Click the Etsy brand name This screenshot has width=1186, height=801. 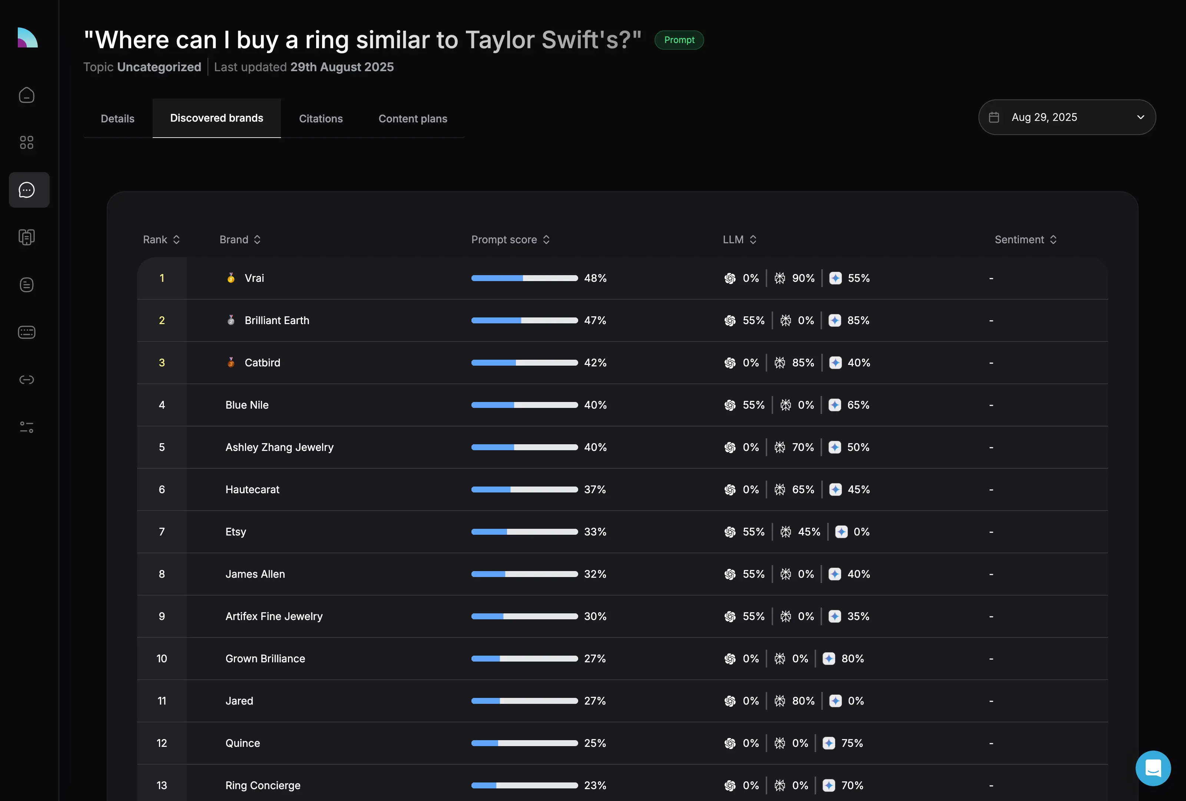[x=235, y=532]
